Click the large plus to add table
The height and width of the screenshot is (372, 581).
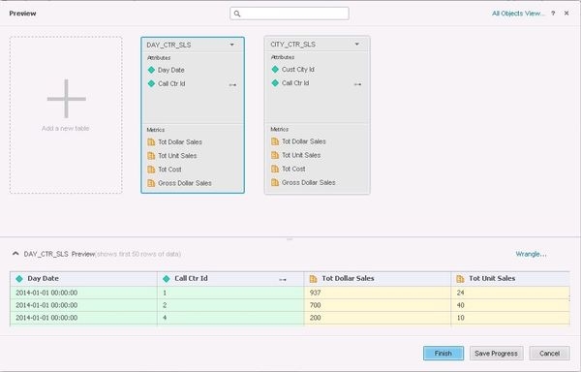(66, 99)
